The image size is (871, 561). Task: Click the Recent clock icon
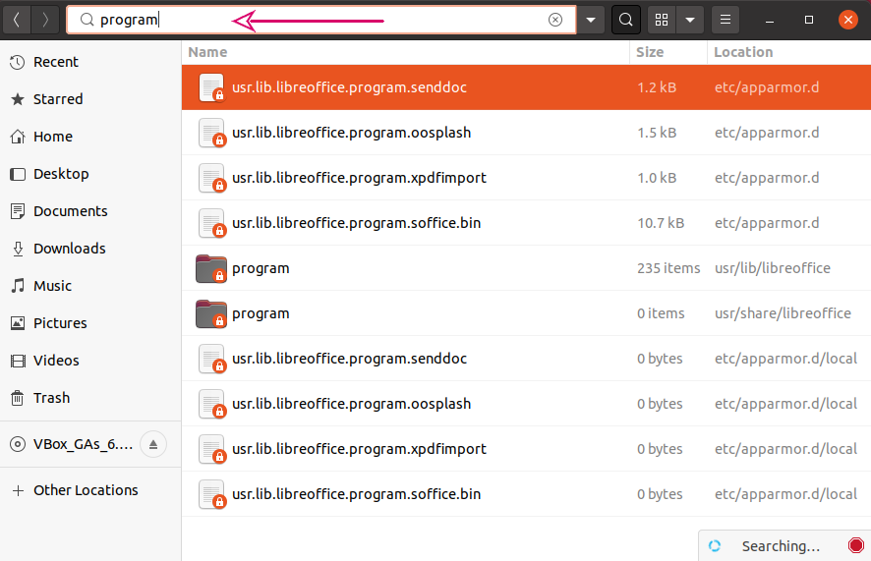click(18, 62)
